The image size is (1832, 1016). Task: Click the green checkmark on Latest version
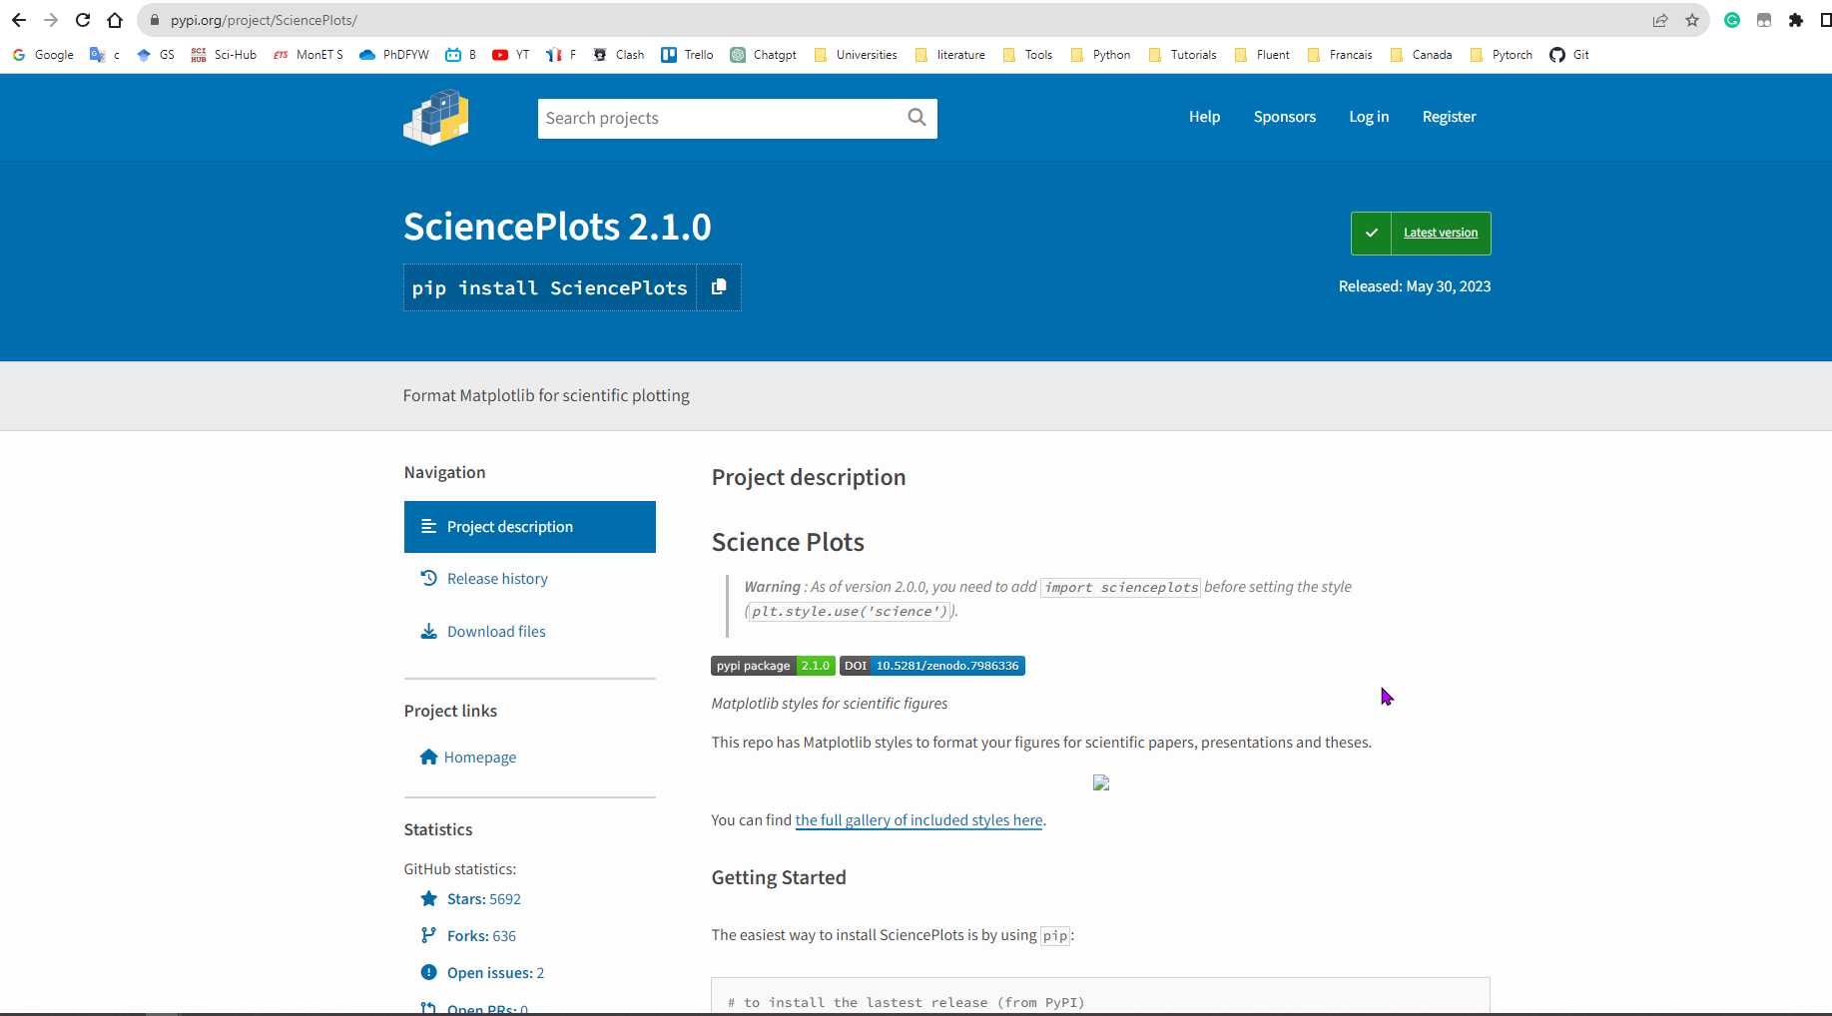click(1371, 233)
